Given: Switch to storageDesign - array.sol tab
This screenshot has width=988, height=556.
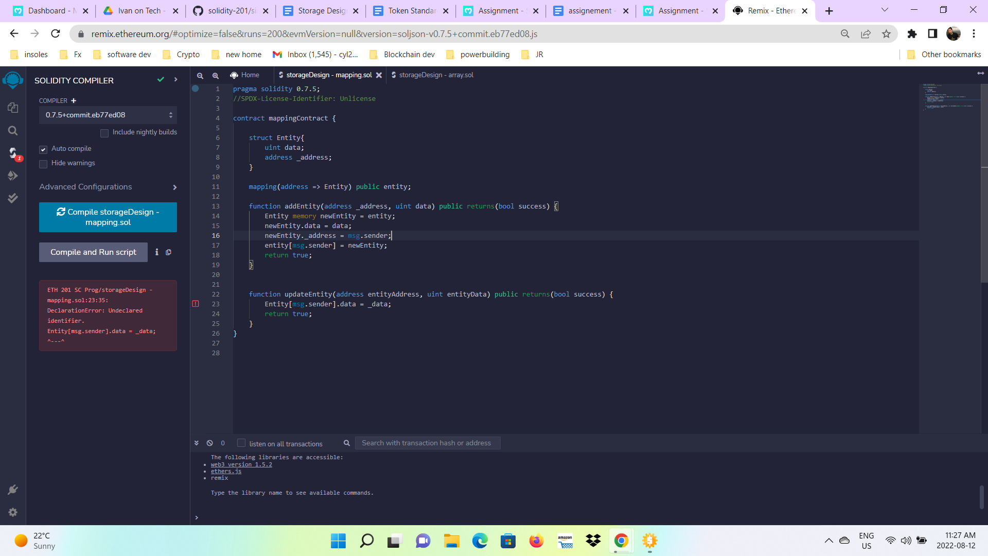Looking at the screenshot, I should (x=432, y=75).
